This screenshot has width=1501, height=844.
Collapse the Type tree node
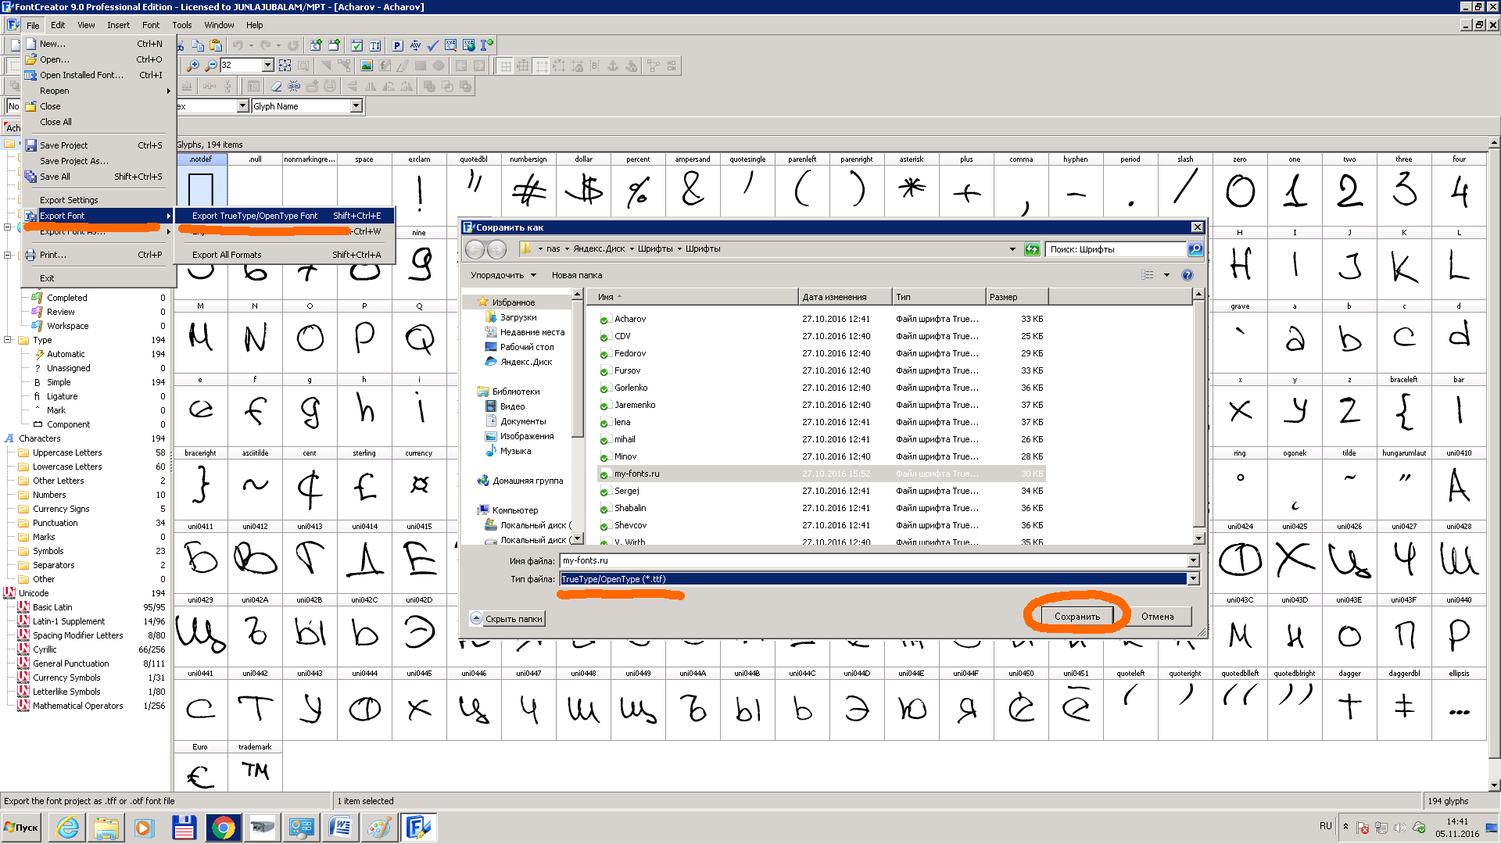[x=8, y=340]
